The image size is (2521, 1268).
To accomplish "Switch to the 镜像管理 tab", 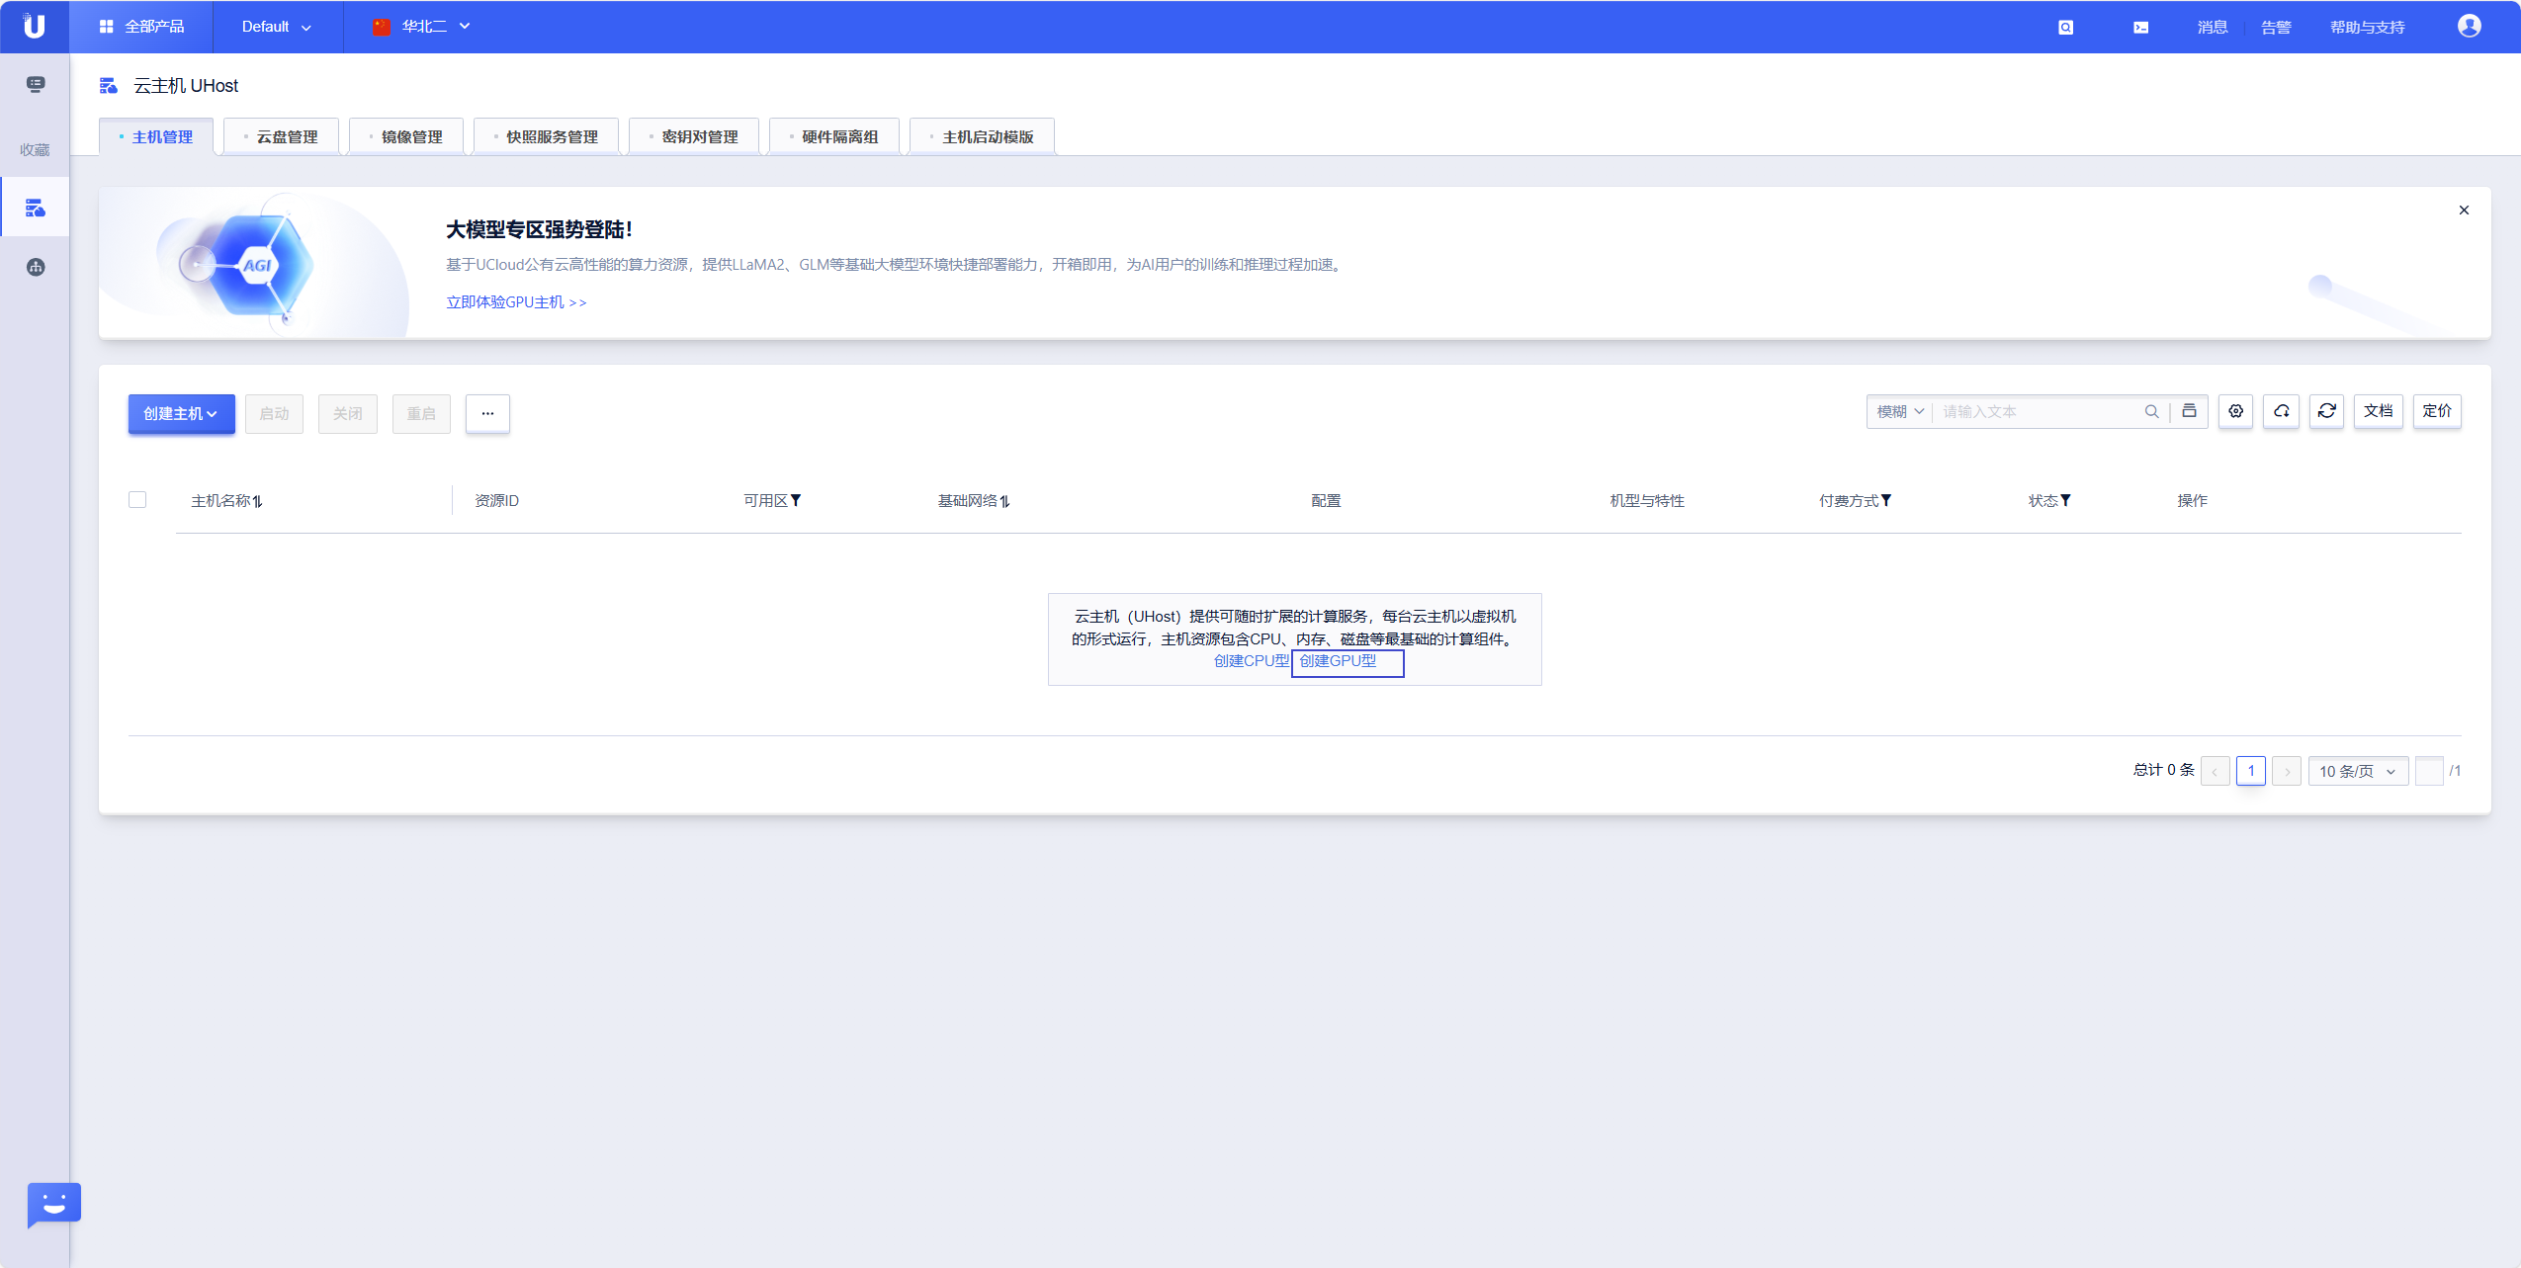I will [x=406, y=136].
